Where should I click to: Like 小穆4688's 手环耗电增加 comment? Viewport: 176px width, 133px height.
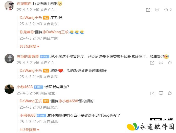pyautogui.click(x=170, y=93)
